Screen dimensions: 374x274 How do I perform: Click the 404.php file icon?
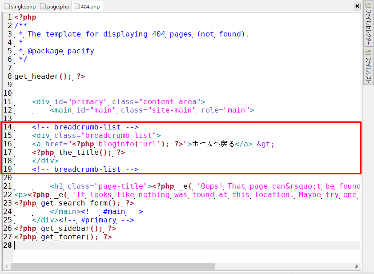(x=76, y=6)
